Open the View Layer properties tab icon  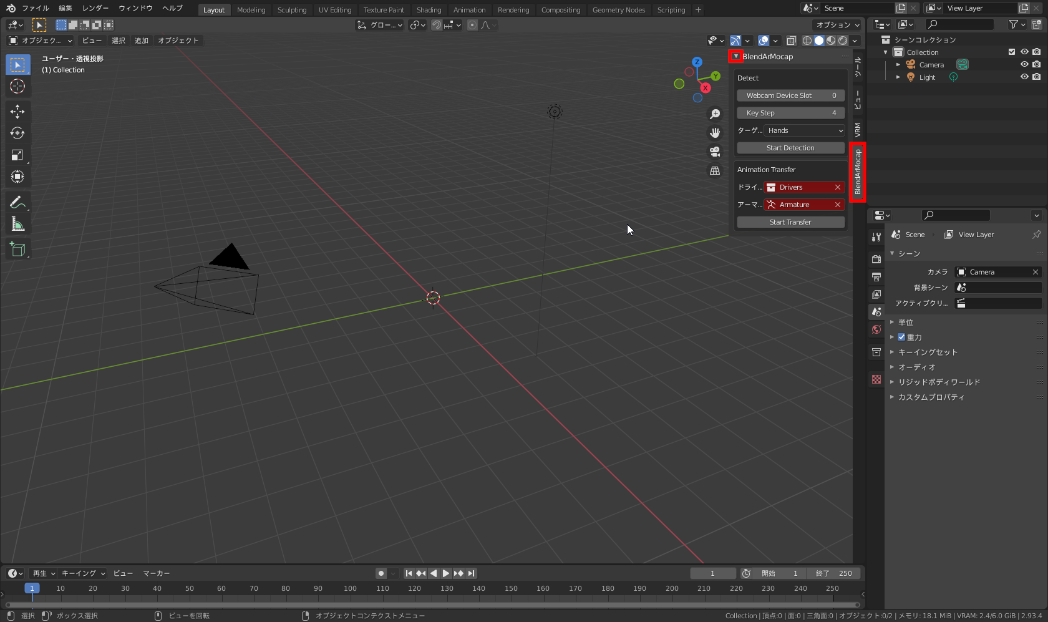(x=876, y=294)
